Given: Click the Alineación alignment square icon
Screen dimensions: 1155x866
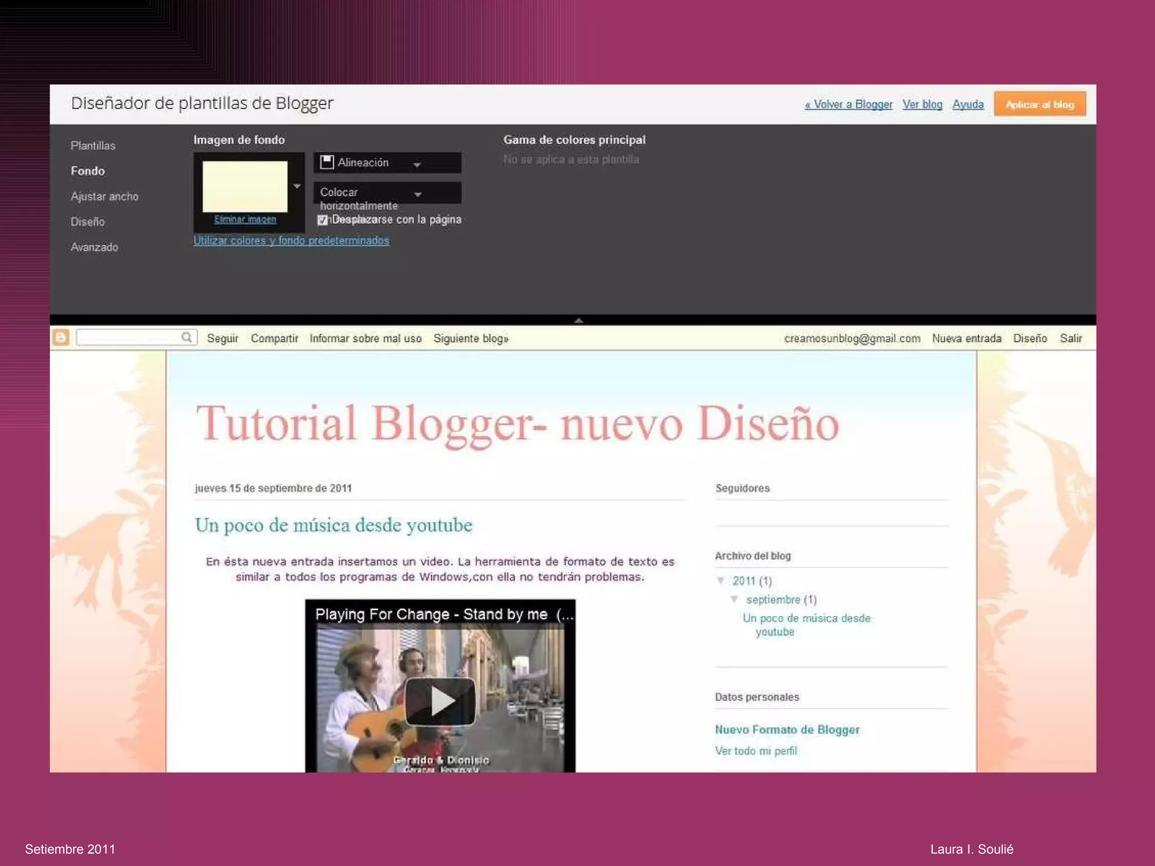Looking at the screenshot, I should click(x=327, y=162).
